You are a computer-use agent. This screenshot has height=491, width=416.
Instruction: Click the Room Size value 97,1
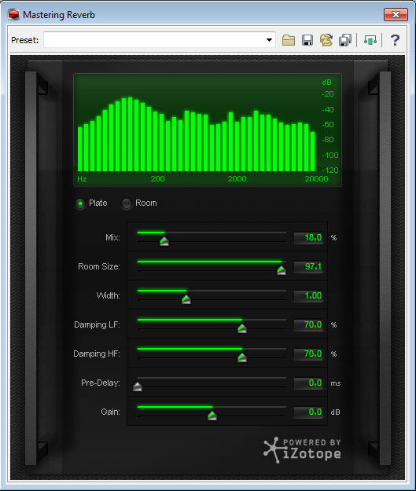[307, 267]
